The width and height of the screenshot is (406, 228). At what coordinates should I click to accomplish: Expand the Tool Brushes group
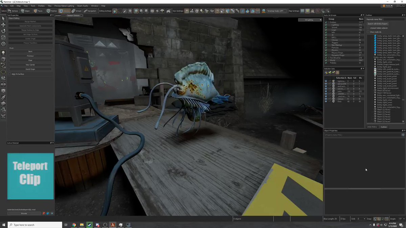point(329,58)
